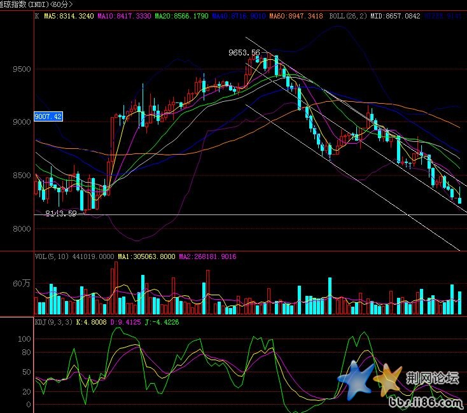This screenshot has width=467, height=413.
Task: Select the MA20:8566.1790 indicator label
Action: (181, 16)
